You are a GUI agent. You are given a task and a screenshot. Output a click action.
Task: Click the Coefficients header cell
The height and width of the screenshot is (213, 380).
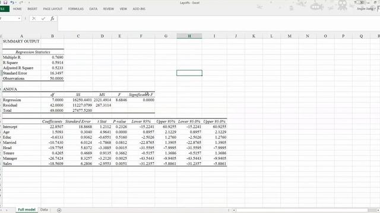(x=52, y=121)
